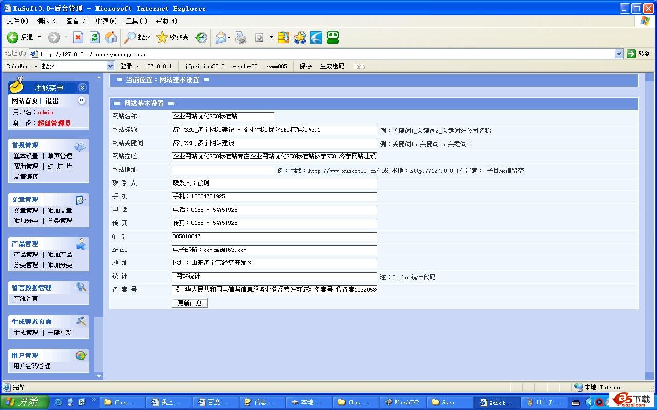
Task: Click the 用户密码管理 link
Action: point(32,366)
